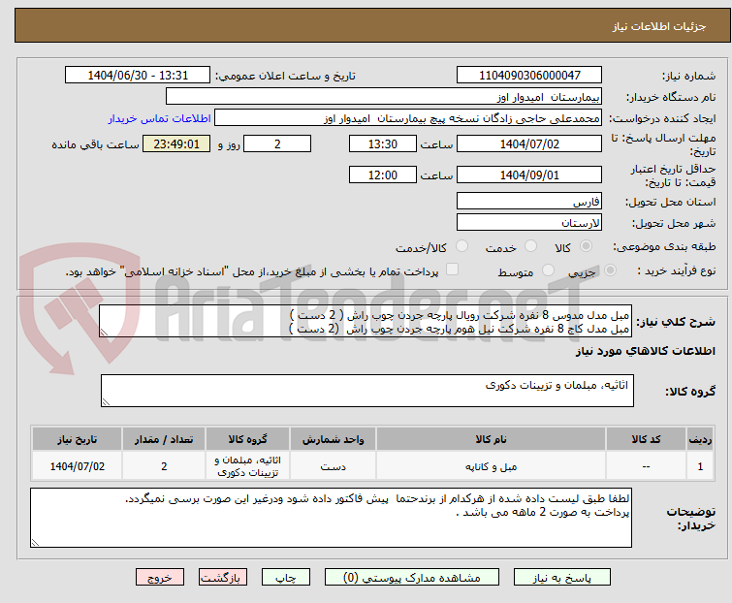This screenshot has height=603, width=732.
Task: Click the general description text area
Action: click(x=366, y=321)
